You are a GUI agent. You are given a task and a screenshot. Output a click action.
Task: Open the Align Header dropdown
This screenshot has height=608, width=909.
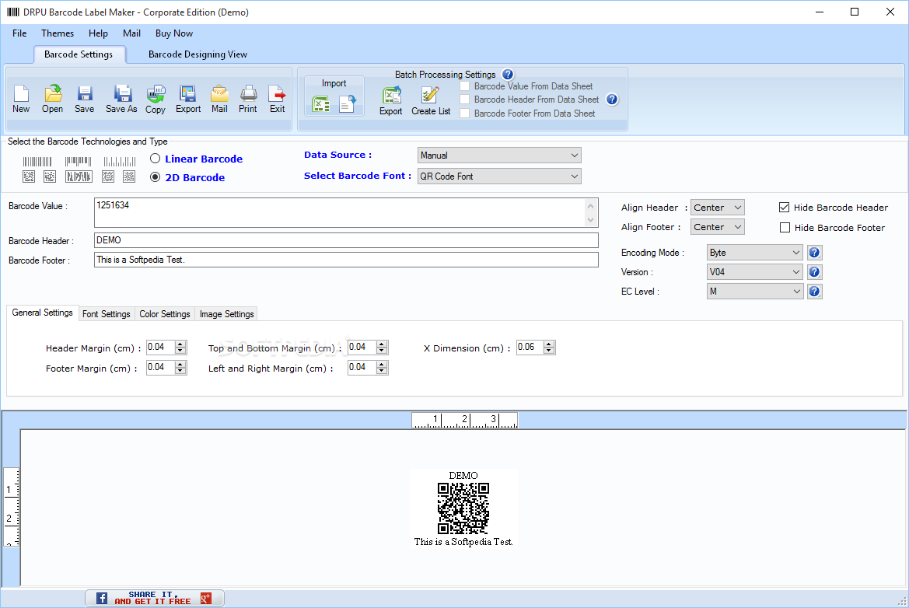pyautogui.click(x=717, y=208)
